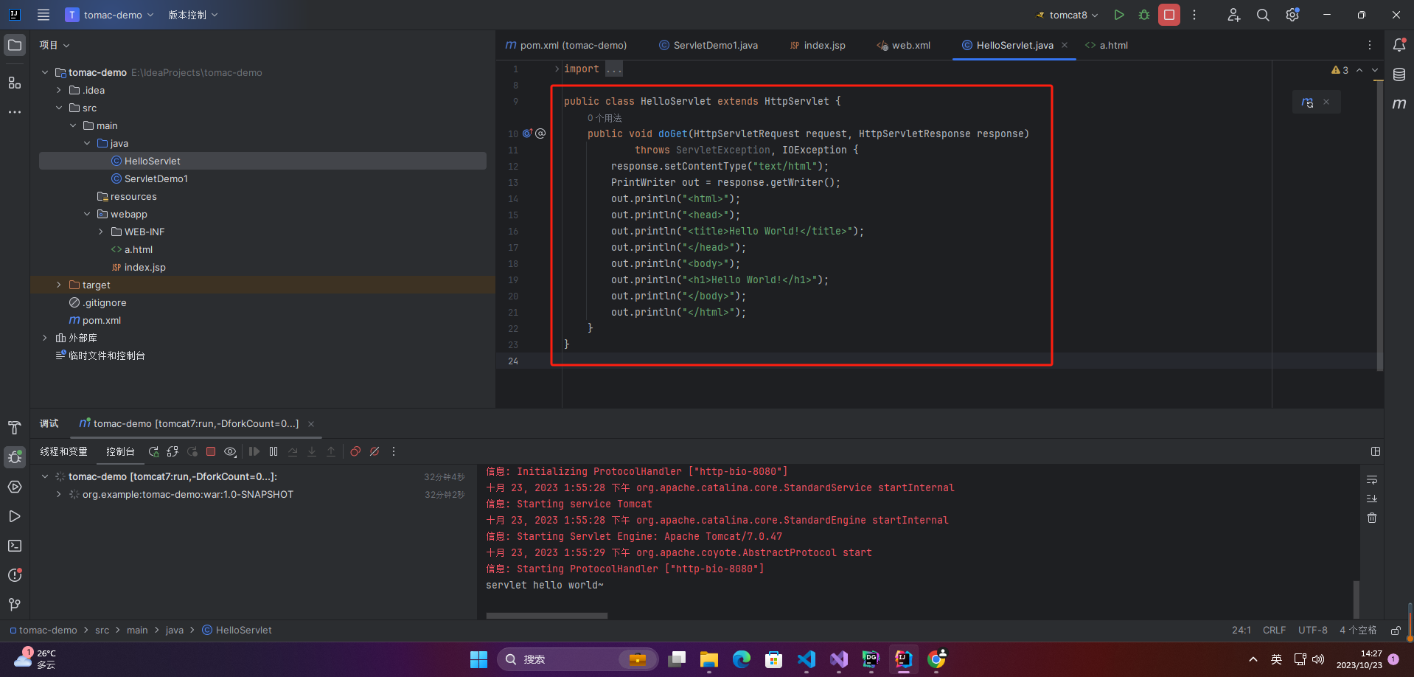
Task: Open the Git tool window
Action: coord(15,605)
